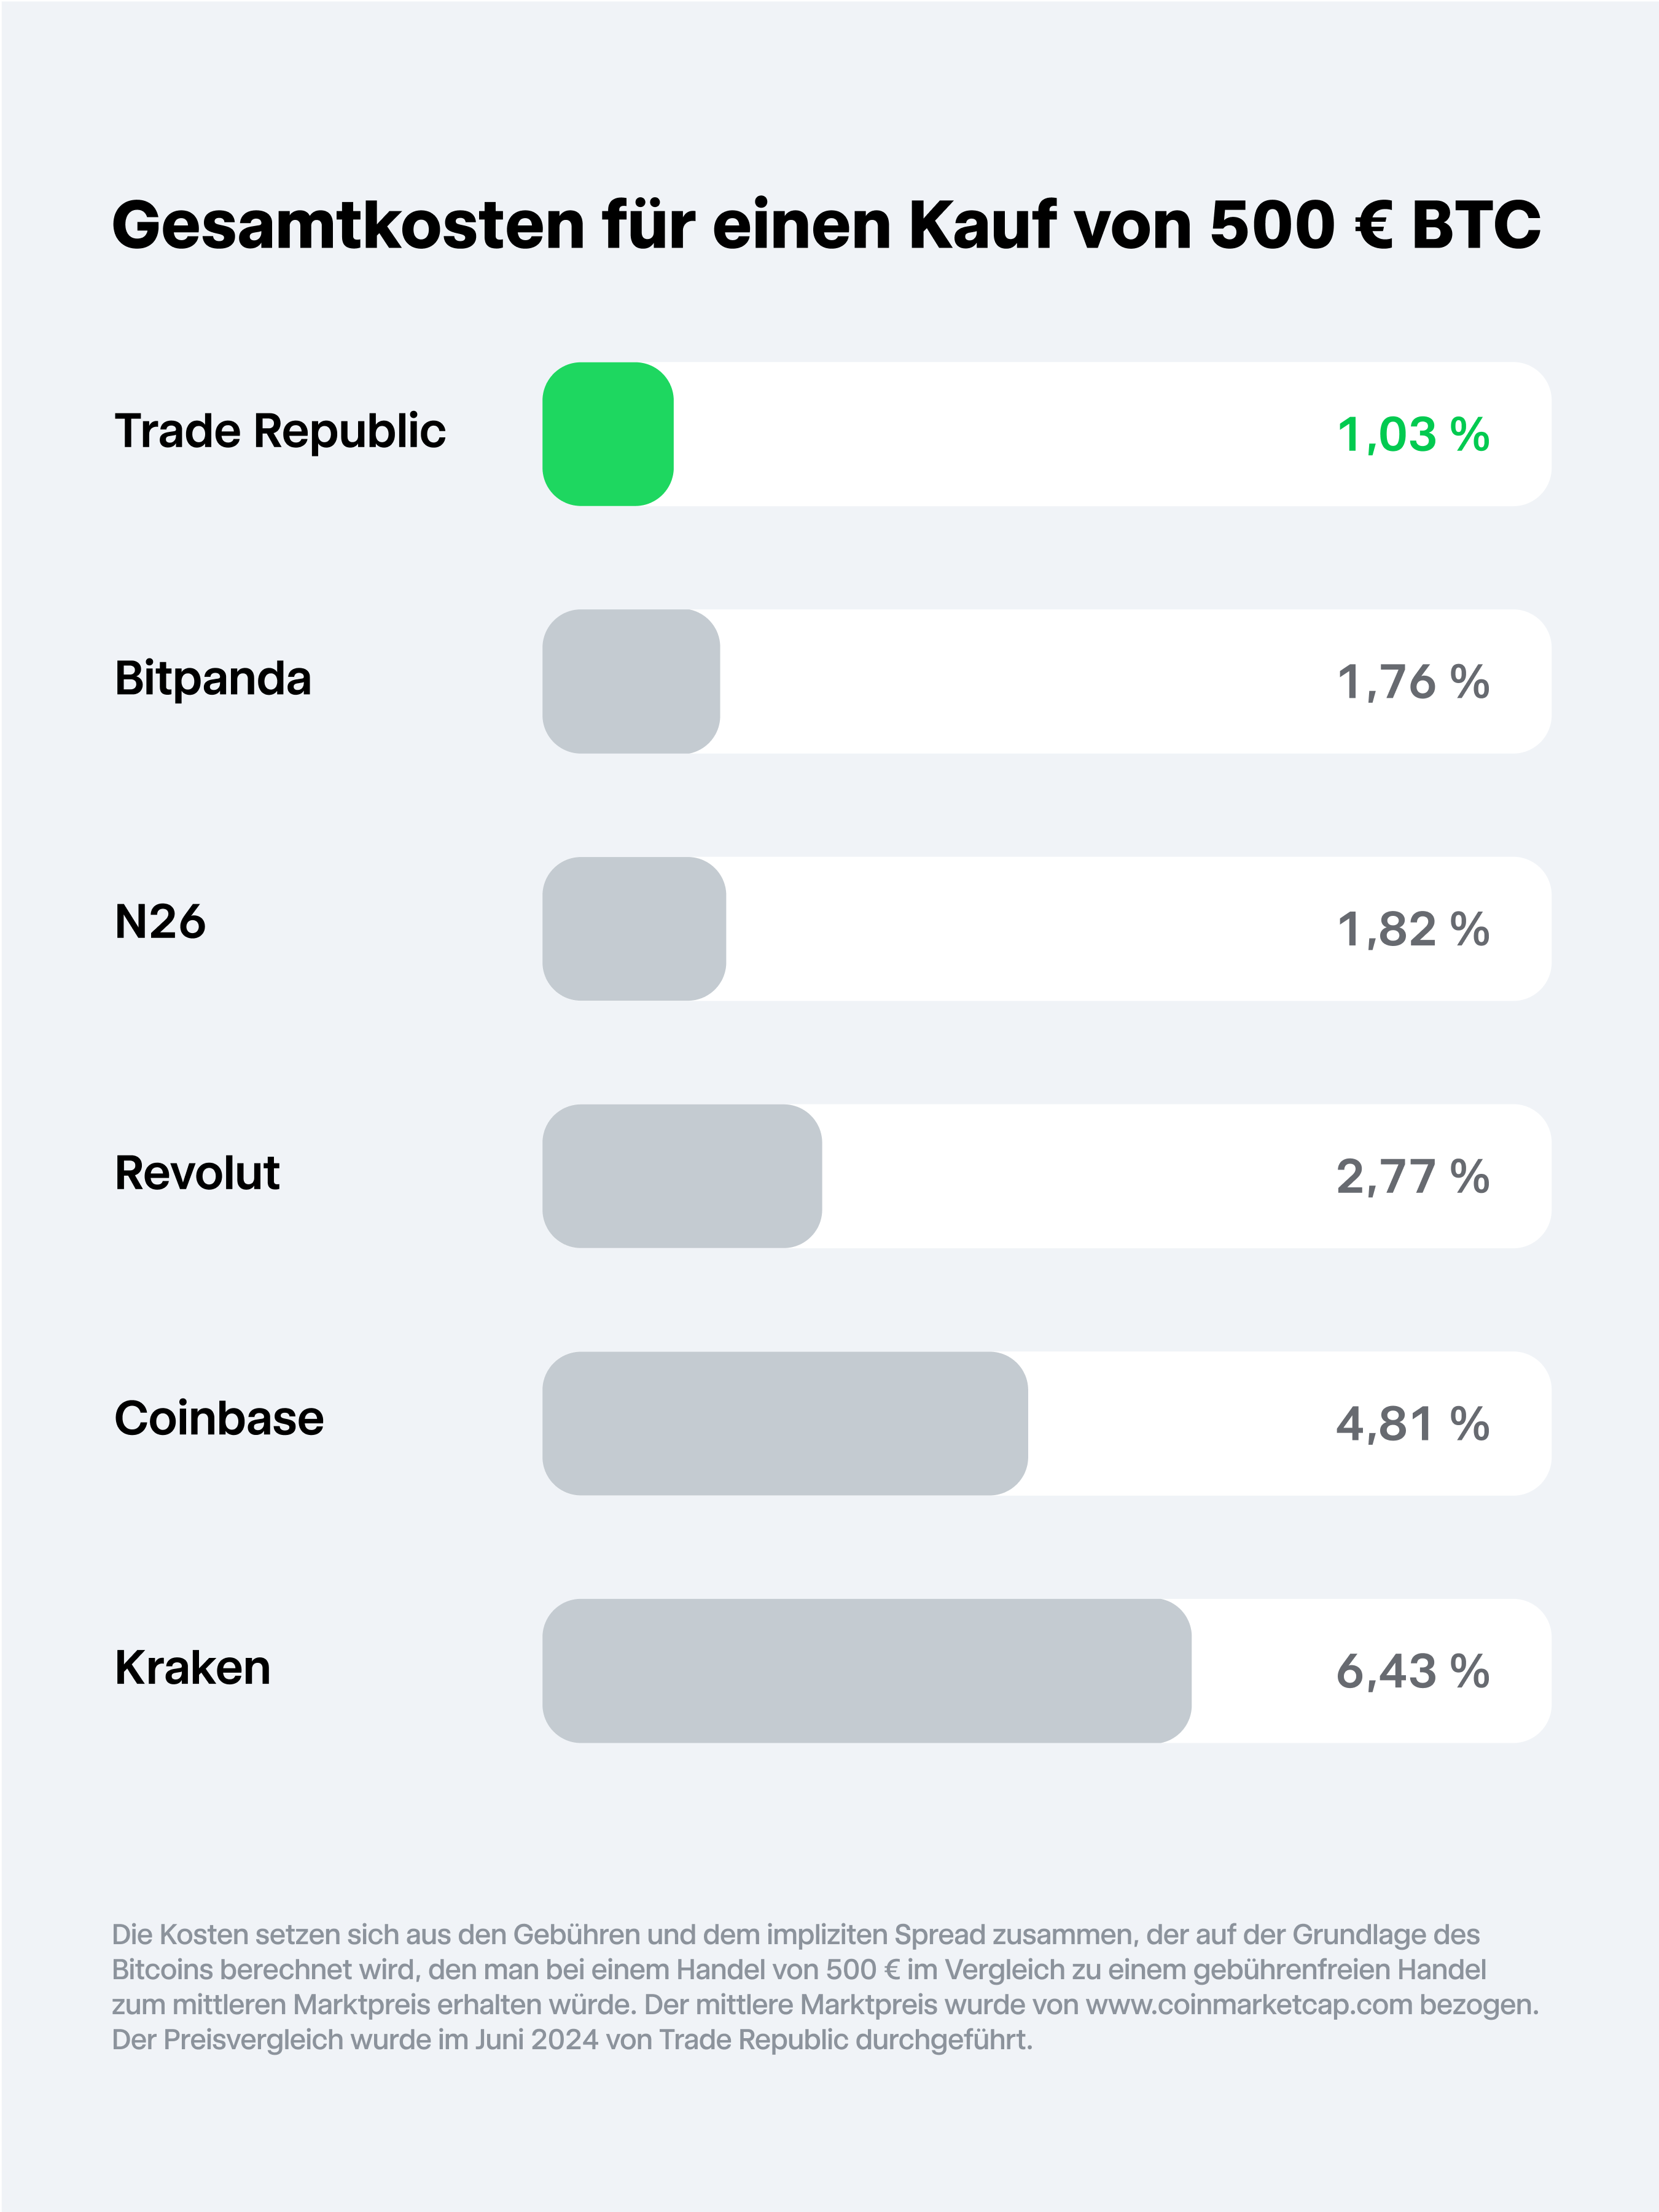Open the www.coinmarketcap.com link in footnote
The width and height of the screenshot is (1659, 2212).
pyautogui.click(x=1249, y=2005)
